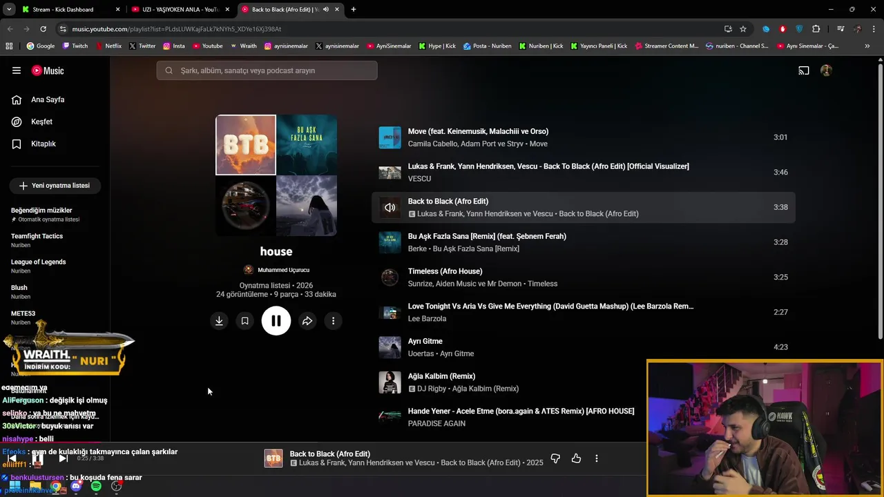
Task: Play Timeless (Afro House) track
Action: (x=445, y=271)
